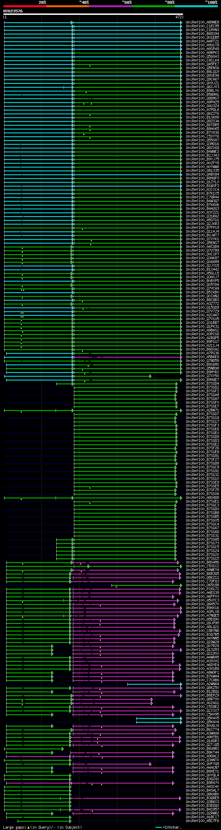Select the UniRef100_A6DYE4 hit label
The height and width of the screenshot is (830, 221).
click(x=202, y=665)
